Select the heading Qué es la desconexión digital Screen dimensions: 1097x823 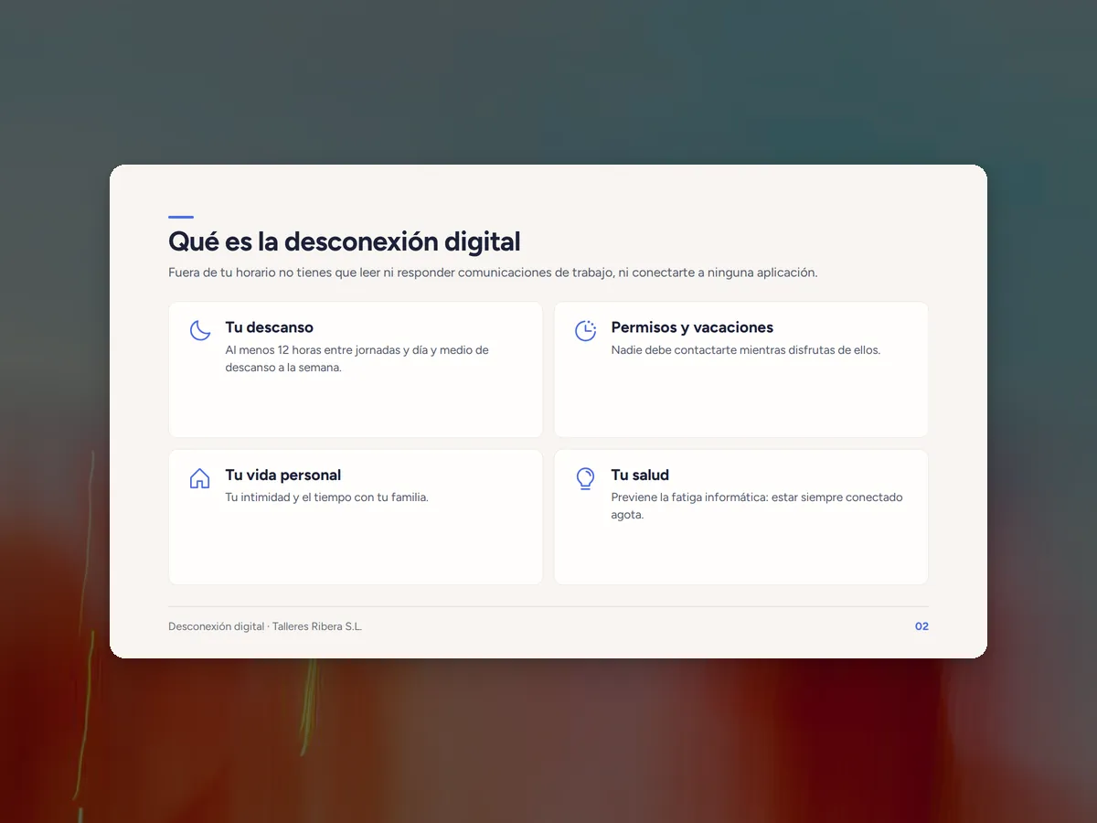(345, 241)
